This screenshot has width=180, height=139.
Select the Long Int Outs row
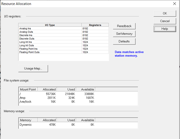63,45
